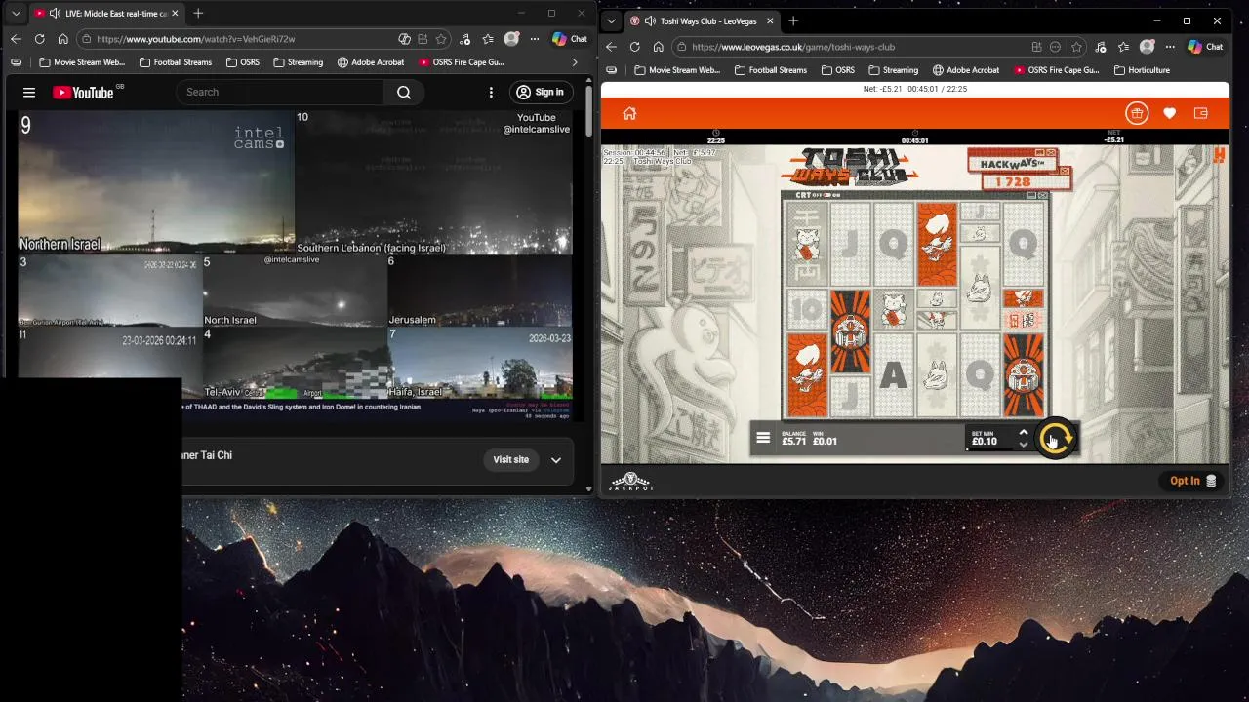Open a new tab in LeoVegas window

coord(793,20)
